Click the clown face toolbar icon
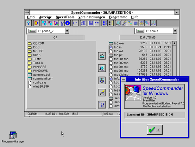This screenshot has height=147, width=195. click(141, 23)
